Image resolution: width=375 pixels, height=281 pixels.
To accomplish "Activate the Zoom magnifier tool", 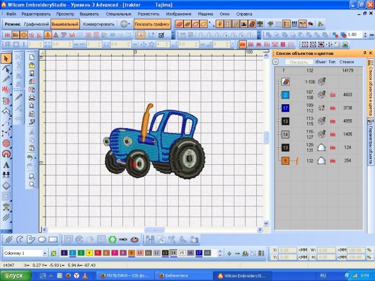I will pos(32,184).
